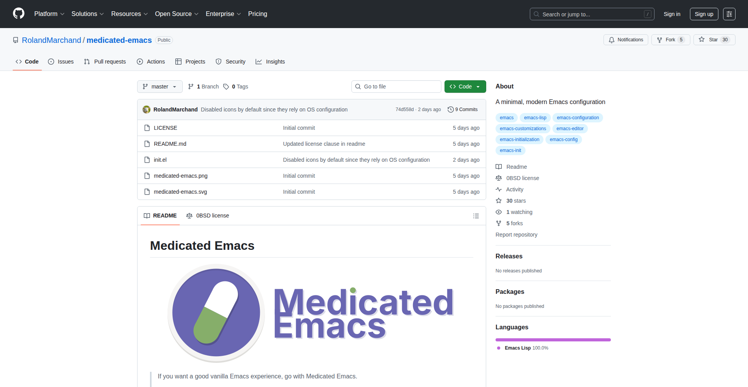View the 1 Branch listing
Viewport: 748px width, 387px height.
click(203, 87)
